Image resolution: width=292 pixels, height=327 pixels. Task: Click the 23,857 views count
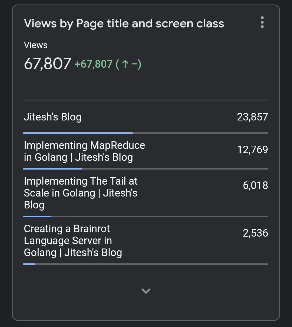[x=252, y=117]
